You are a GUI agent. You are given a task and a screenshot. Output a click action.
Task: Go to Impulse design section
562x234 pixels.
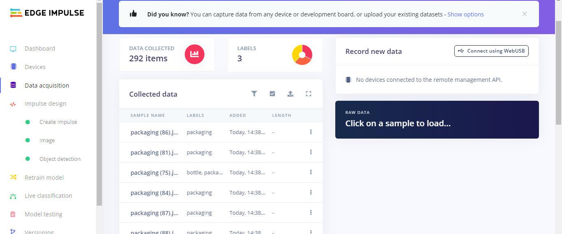pyautogui.click(x=45, y=104)
